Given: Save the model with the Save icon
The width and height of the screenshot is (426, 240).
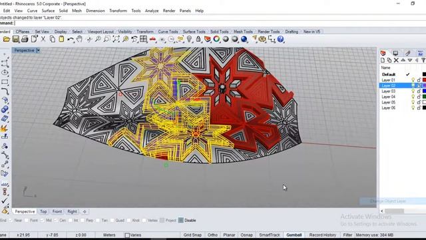Looking at the screenshot, I should [x=15, y=39].
